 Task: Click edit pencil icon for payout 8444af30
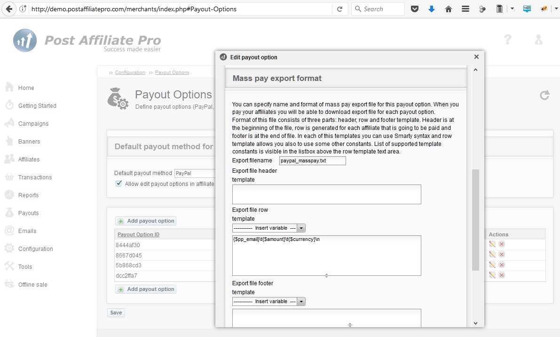[492, 244]
